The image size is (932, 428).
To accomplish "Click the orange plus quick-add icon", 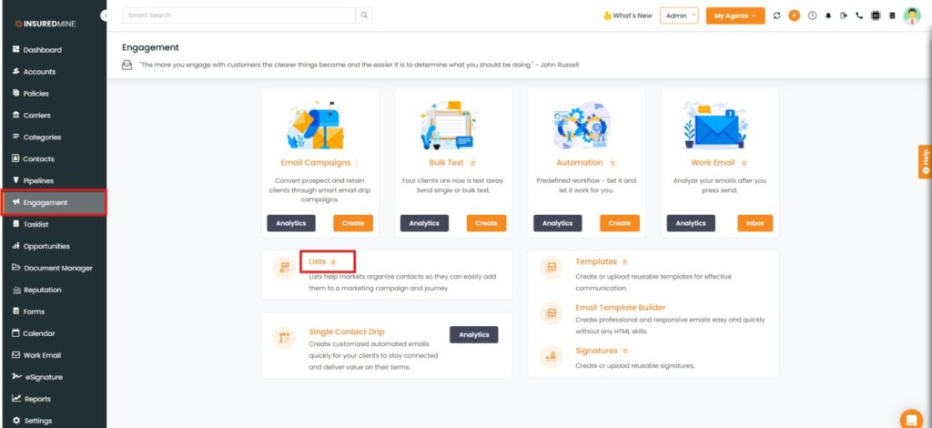I will 795,15.
